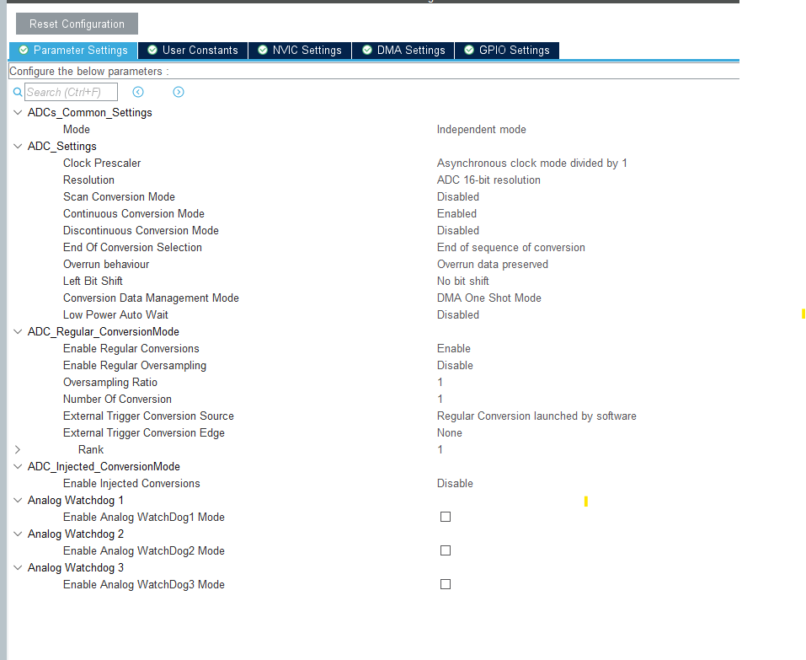Open the GPIO Settings tab
The image size is (806, 660).
pos(507,51)
